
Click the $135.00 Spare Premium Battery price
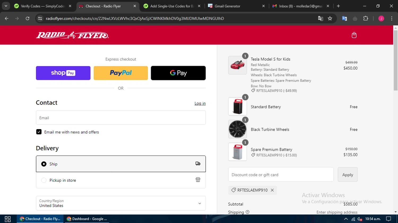(x=350, y=155)
